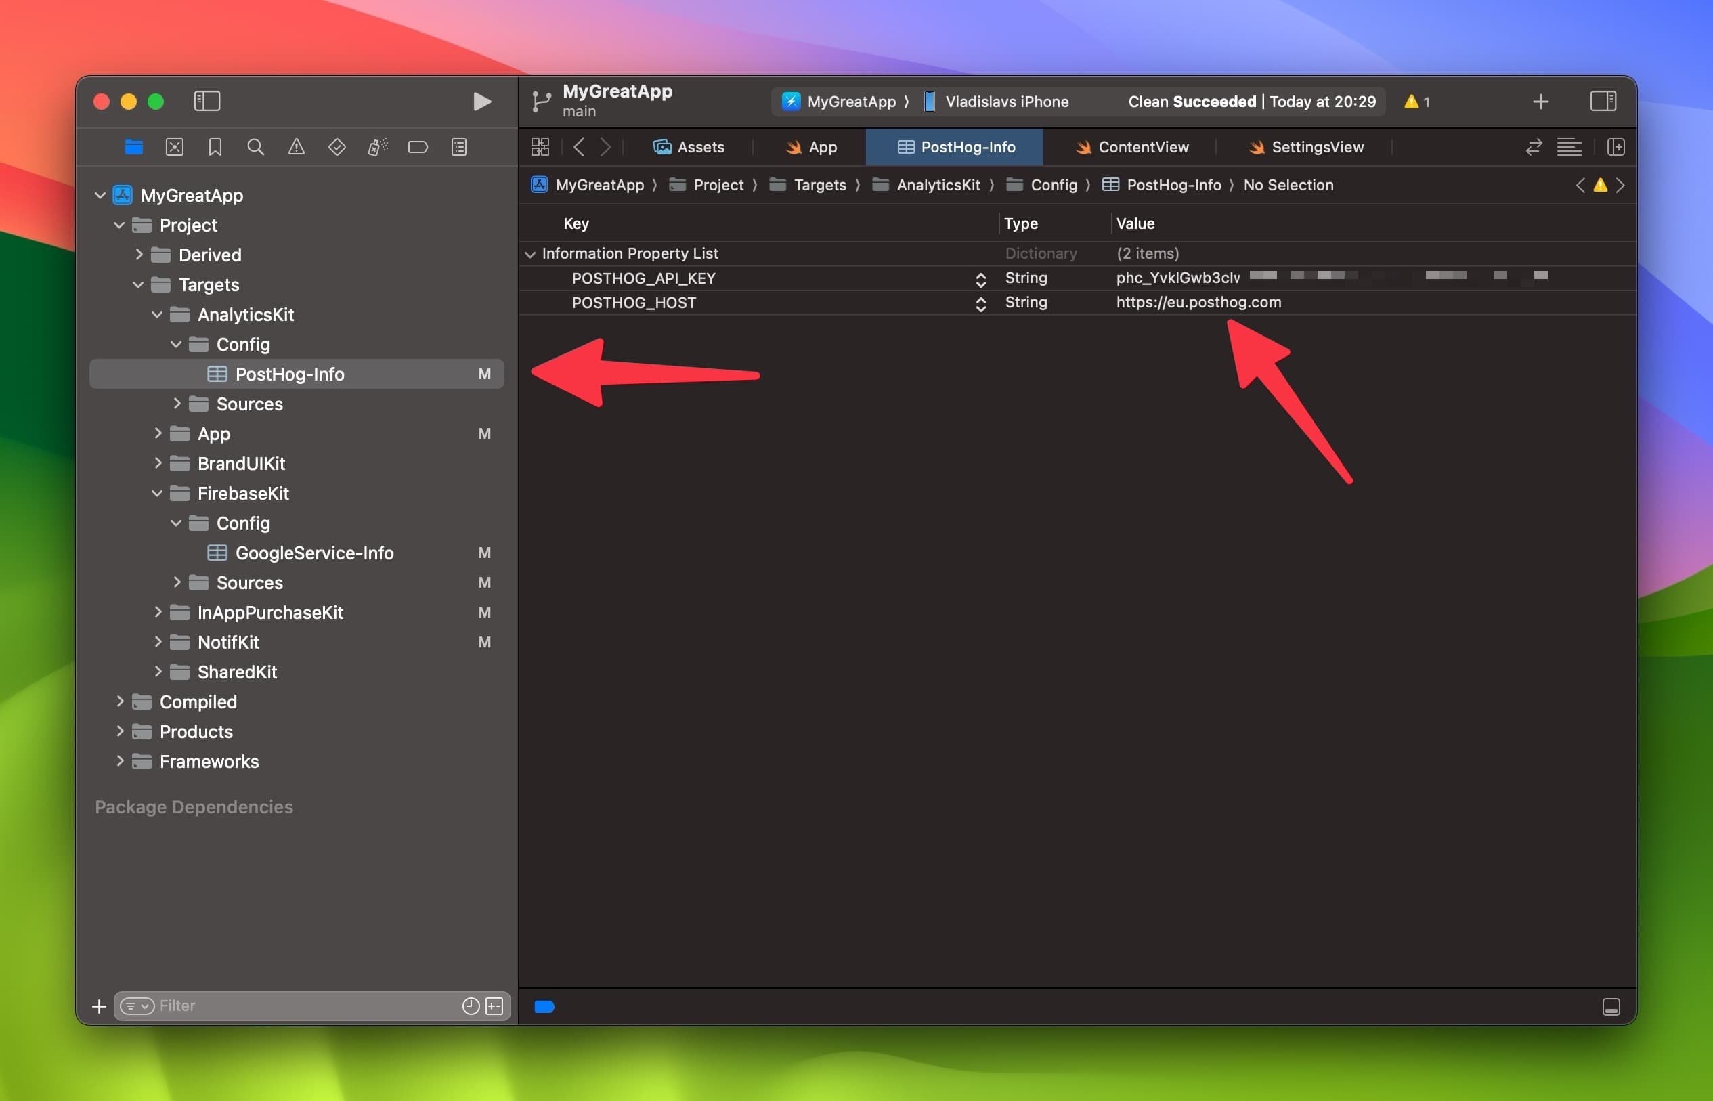Open the editor options lines menu
This screenshot has width=1713, height=1101.
point(1569,148)
